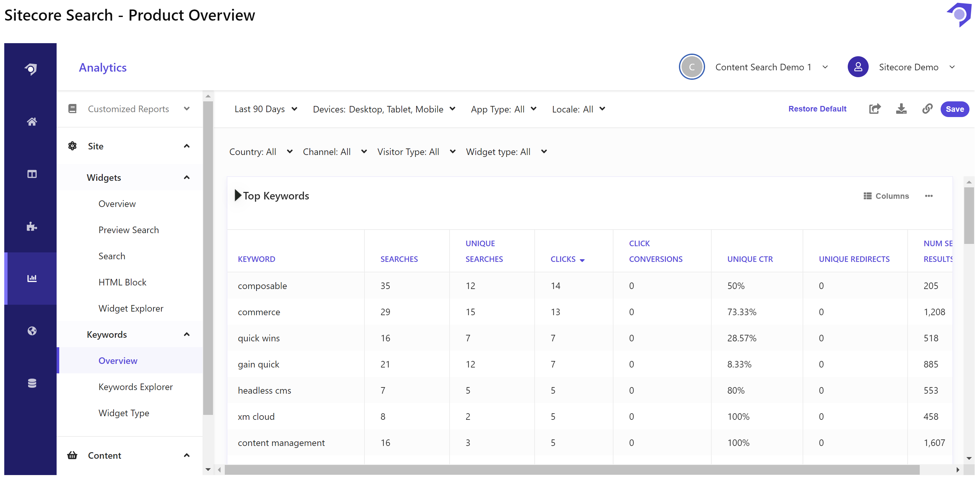Select Keywords Explorer in the menu

tap(135, 387)
